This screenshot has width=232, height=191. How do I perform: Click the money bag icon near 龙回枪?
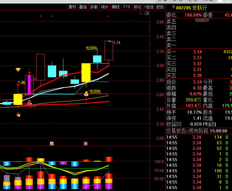tap(86, 93)
